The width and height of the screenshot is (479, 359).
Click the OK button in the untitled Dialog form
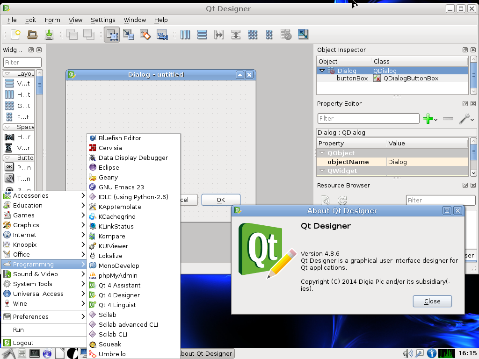pyautogui.click(x=221, y=200)
